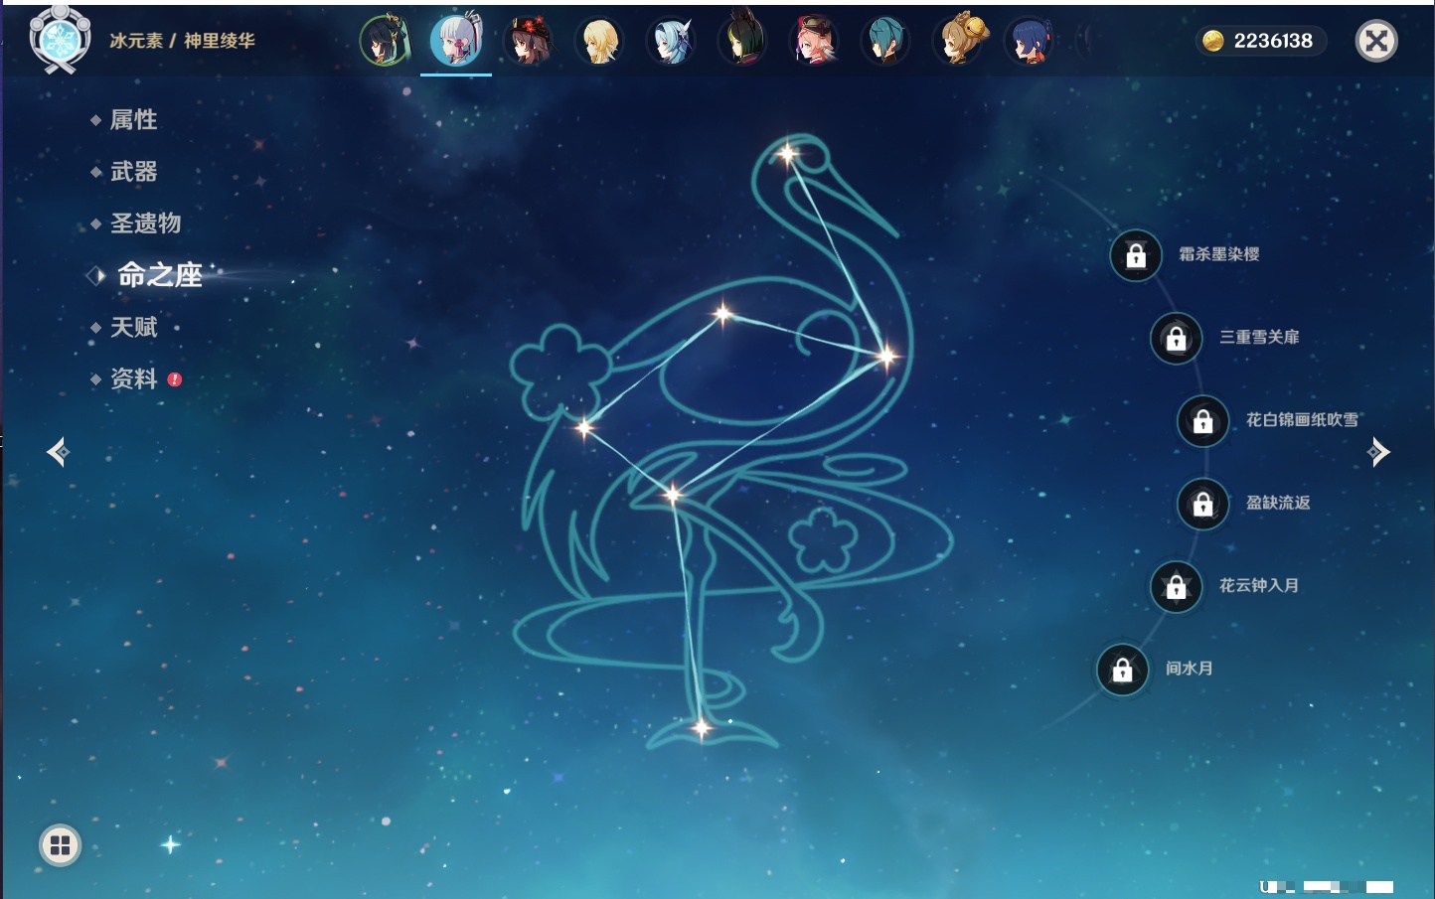Switch to the 天赋 talents menu
Viewport: 1435px width, 899px height.
(x=133, y=327)
